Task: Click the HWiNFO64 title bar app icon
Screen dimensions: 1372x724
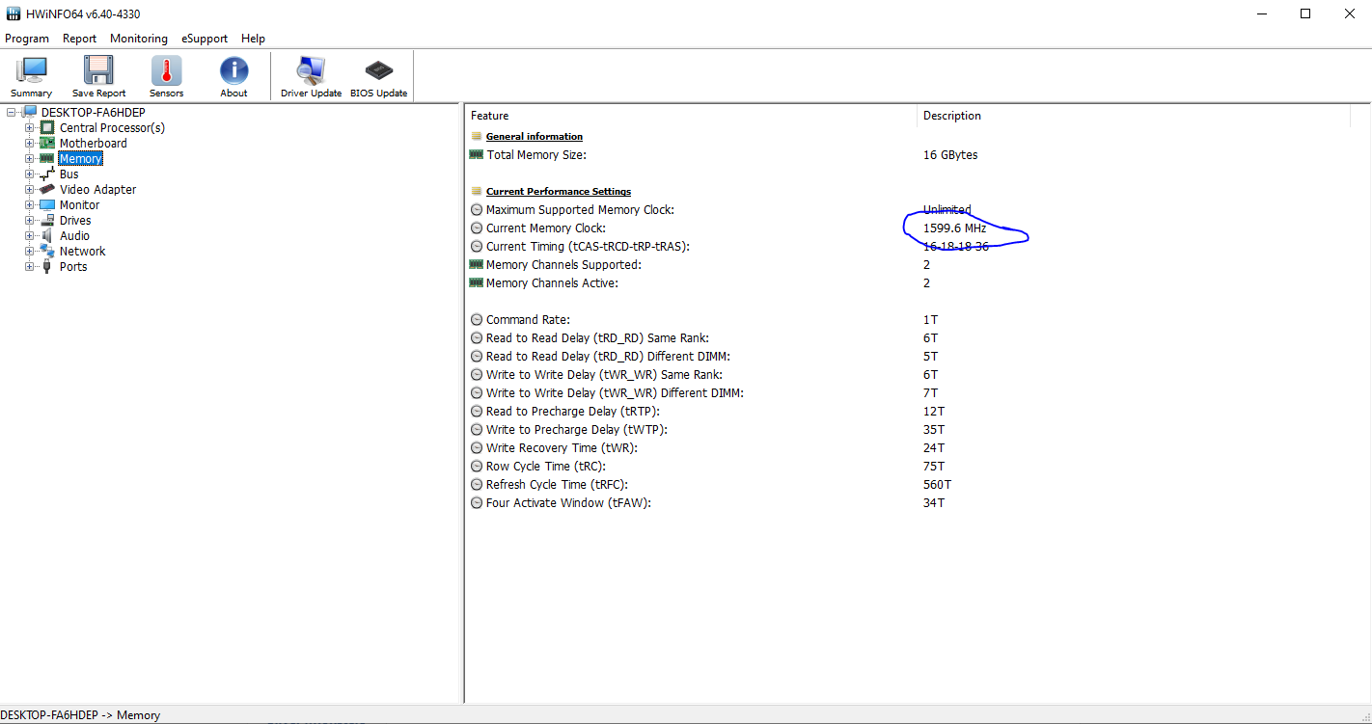Action: tap(14, 13)
